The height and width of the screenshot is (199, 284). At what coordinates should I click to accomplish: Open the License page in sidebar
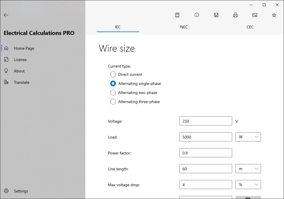[20, 60]
